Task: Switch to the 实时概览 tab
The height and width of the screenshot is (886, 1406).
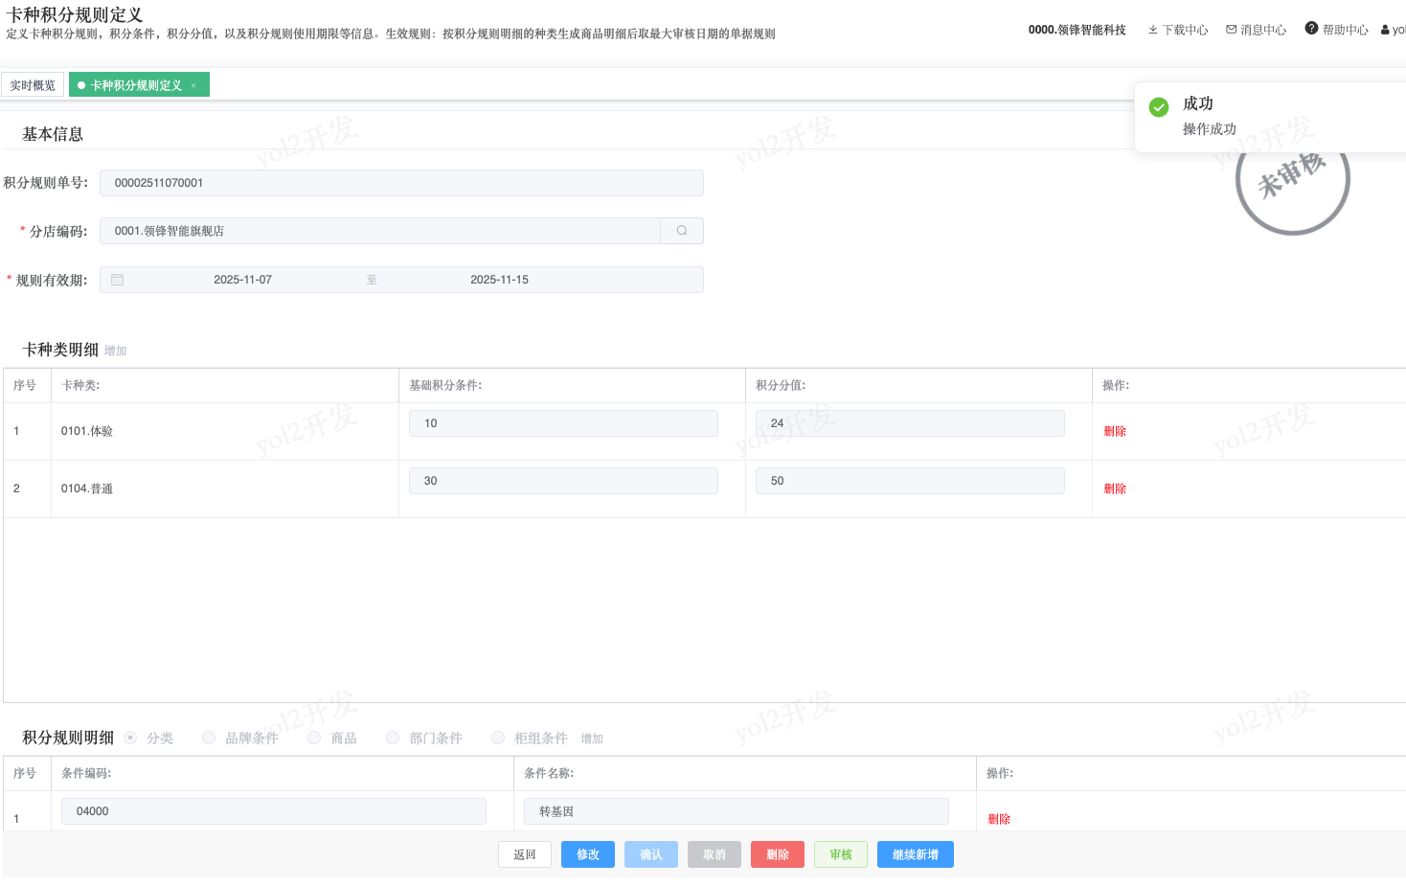Action: tap(33, 85)
